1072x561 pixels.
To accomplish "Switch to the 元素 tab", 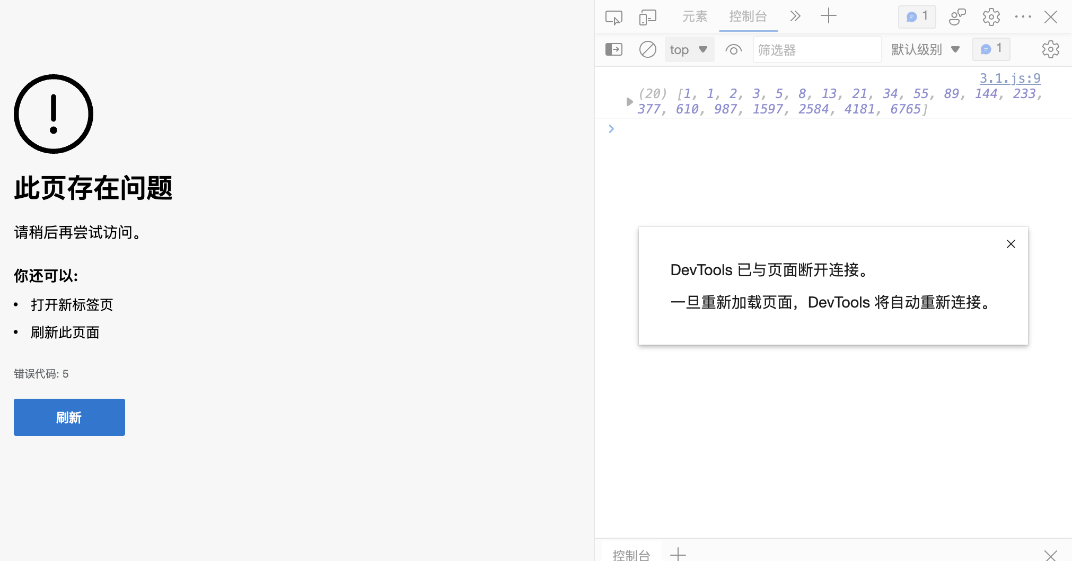I will pos(695,16).
